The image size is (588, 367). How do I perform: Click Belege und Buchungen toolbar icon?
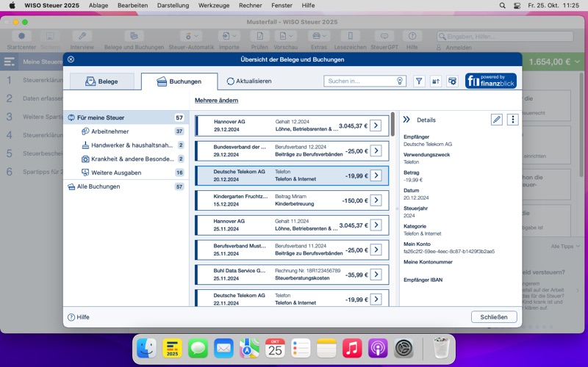[x=134, y=40]
